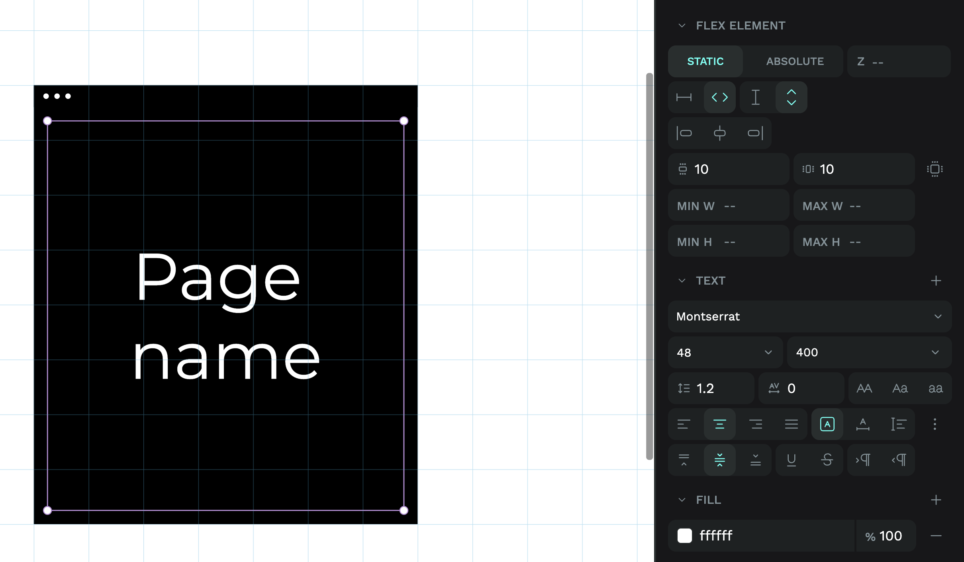Toggle independent margin sides icon
The width and height of the screenshot is (964, 562).
935,169
